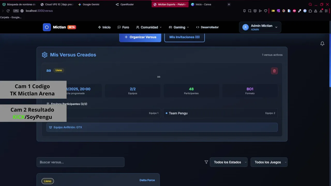Open the browser snapshot capture icon
Screen dimensions: 331x186
point(250,11)
